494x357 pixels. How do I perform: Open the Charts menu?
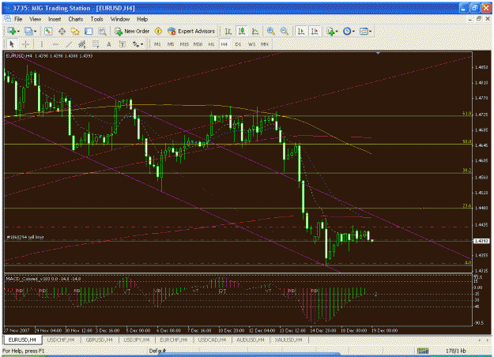coord(76,19)
